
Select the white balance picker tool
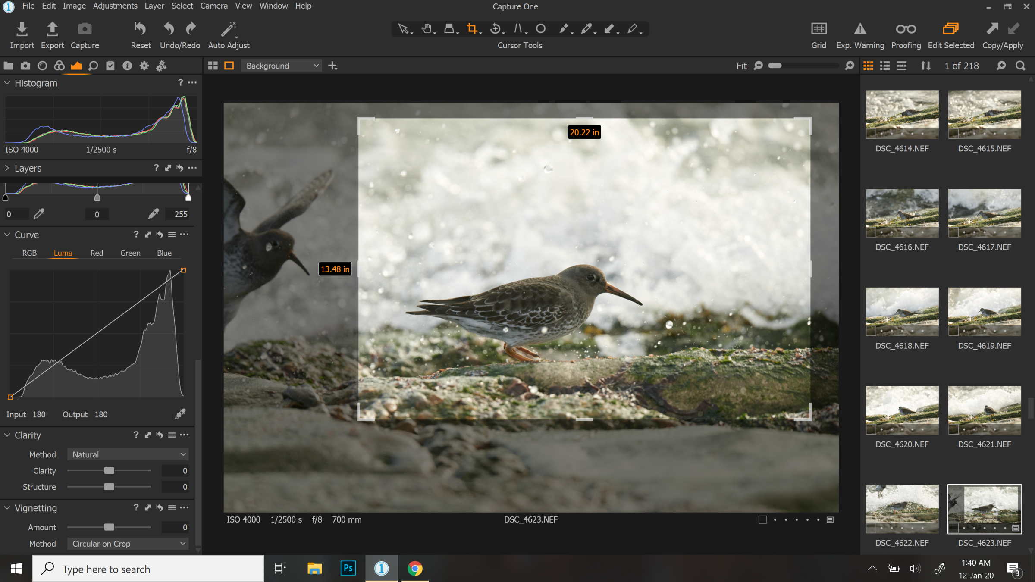586,29
